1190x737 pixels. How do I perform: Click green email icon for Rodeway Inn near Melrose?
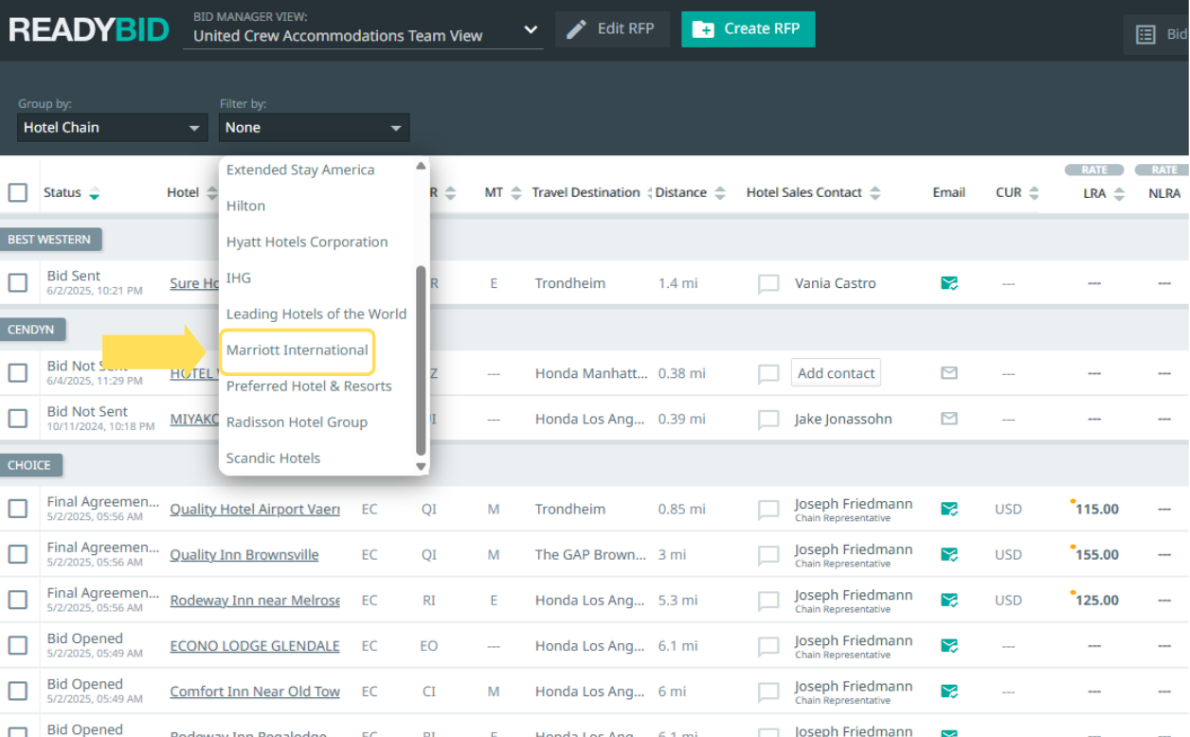coord(948,601)
